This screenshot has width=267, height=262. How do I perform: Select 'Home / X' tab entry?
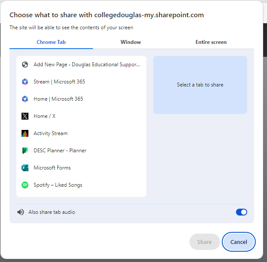[x=81, y=116]
